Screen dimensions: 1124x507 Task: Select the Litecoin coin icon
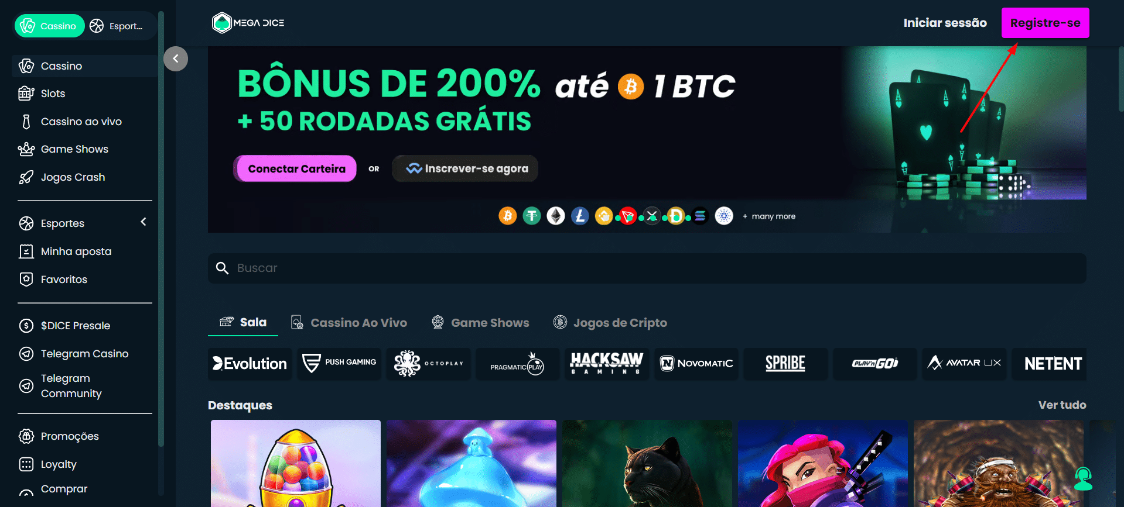tap(580, 216)
